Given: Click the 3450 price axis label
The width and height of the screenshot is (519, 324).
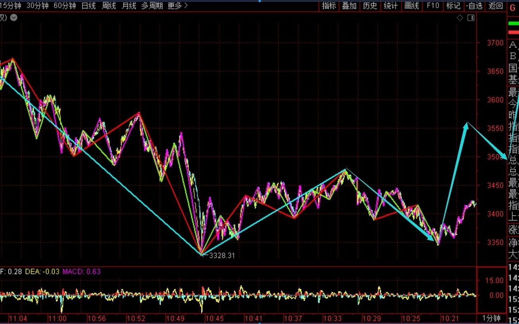Looking at the screenshot, I should point(496,185).
